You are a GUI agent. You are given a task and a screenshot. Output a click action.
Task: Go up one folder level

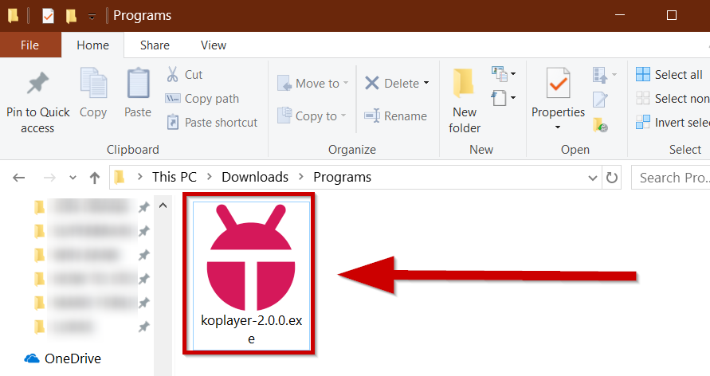pos(95,178)
